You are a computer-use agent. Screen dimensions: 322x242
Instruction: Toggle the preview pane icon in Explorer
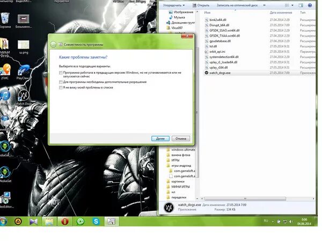coord(301,5)
